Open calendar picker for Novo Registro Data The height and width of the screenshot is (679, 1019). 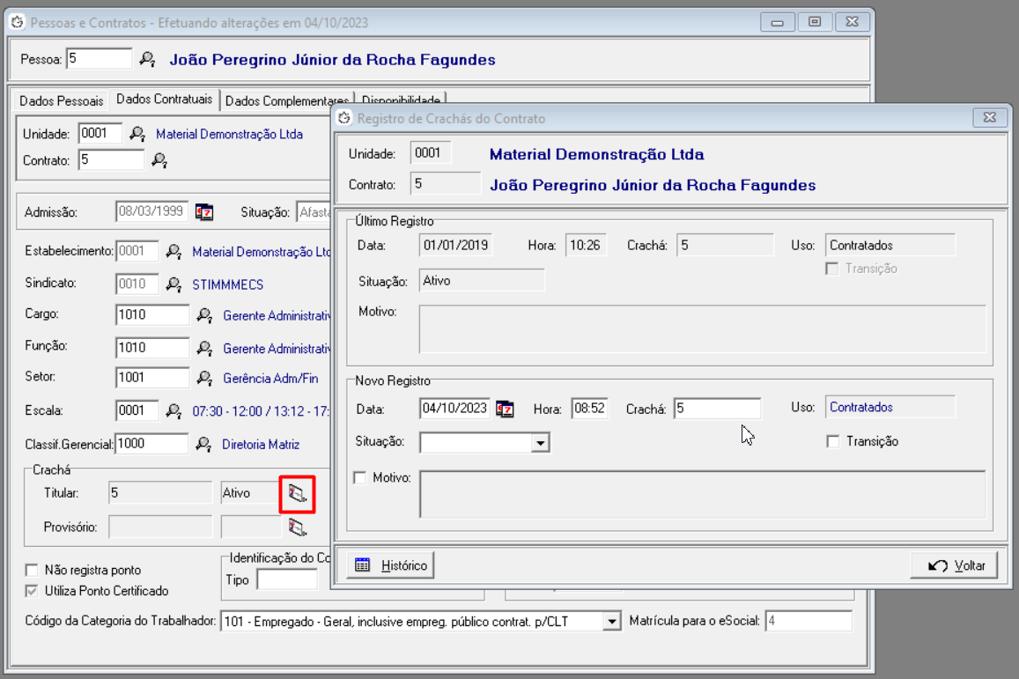click(505, 409)
